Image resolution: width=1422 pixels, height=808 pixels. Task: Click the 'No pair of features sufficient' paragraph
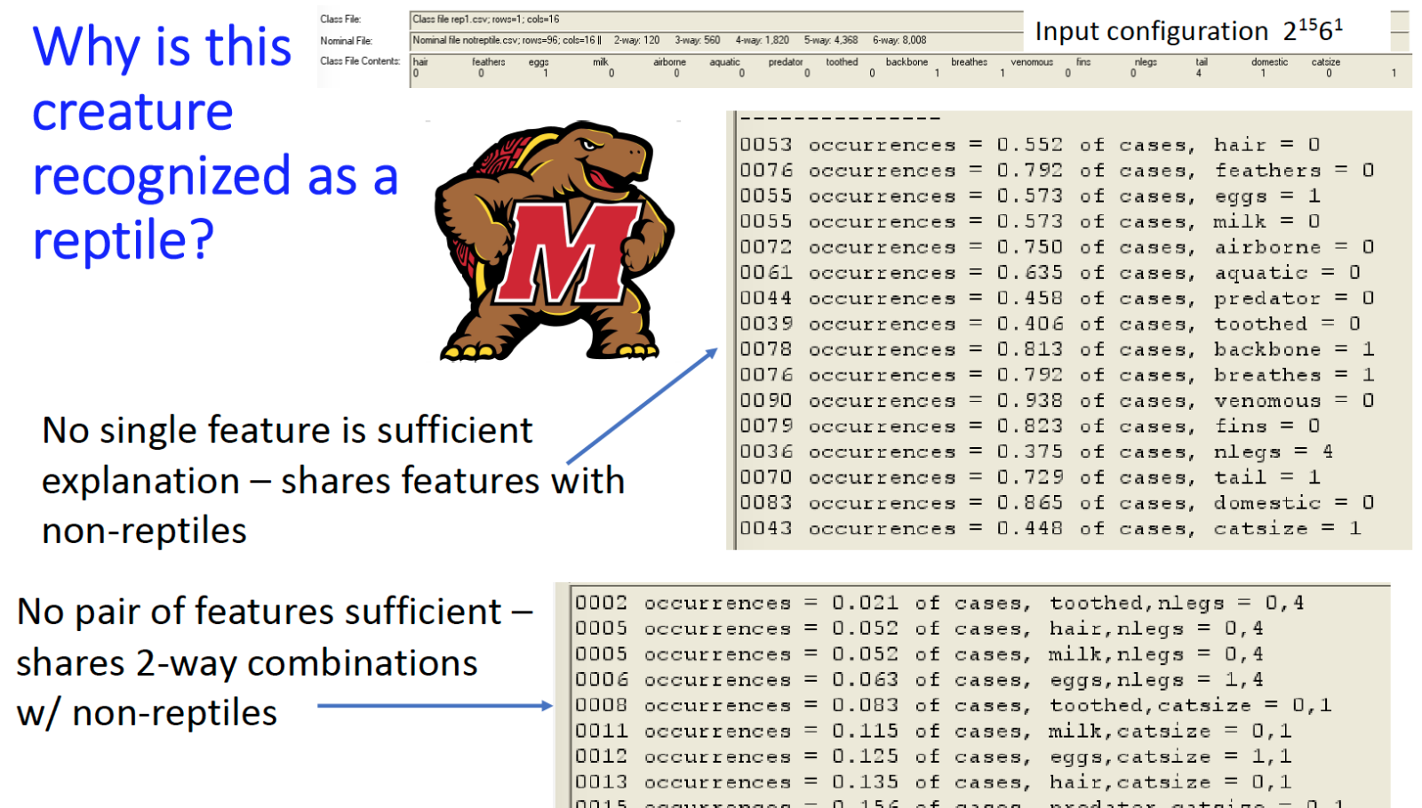[274, 662]
